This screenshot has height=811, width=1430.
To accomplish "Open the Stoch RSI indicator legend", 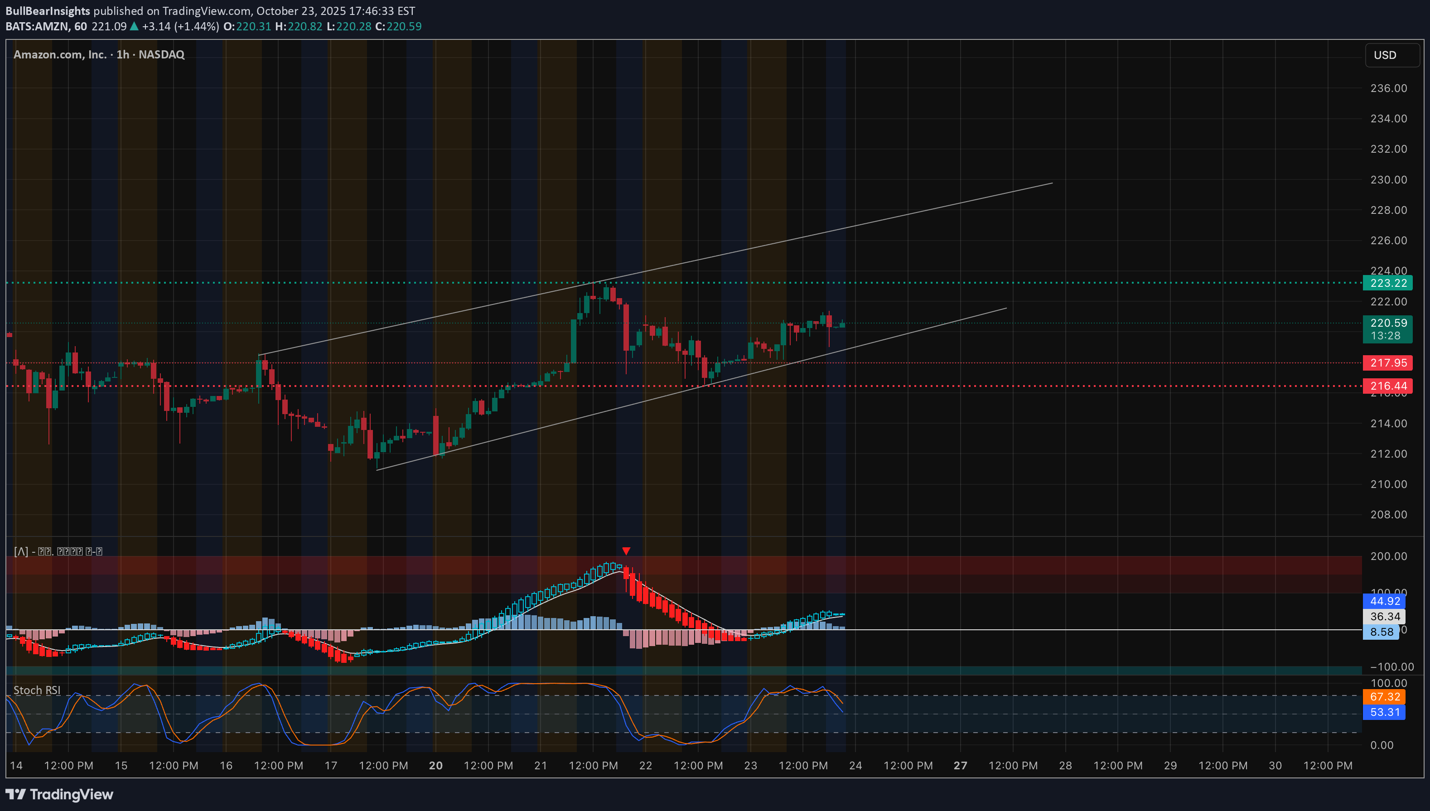I will 37,690.
